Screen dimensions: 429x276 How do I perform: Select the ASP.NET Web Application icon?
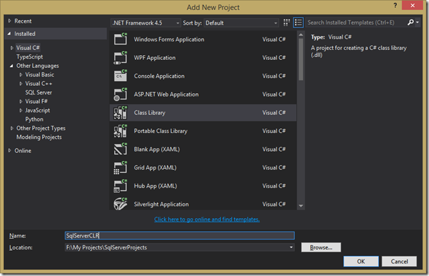point(121,94)
